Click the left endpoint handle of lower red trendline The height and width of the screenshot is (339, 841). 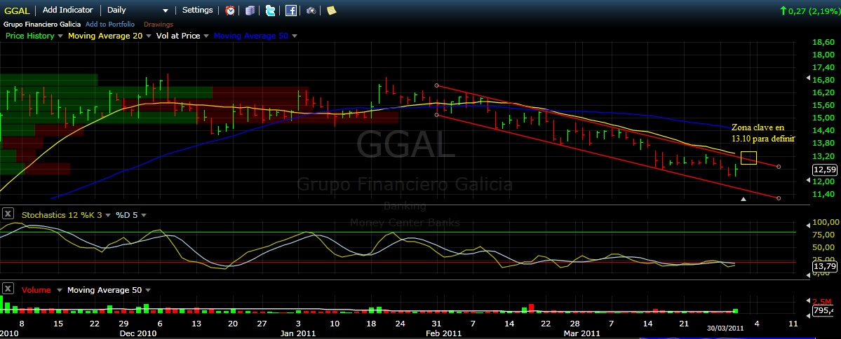coord(436,115)
